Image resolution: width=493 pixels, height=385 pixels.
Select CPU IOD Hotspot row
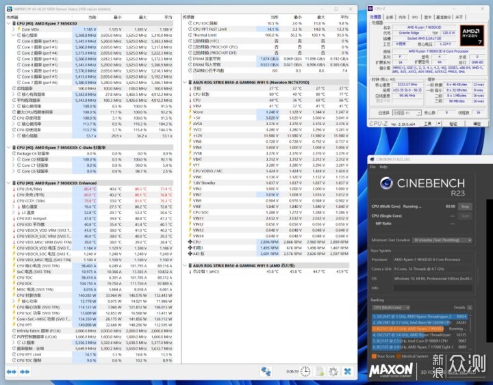pos(90,219)
